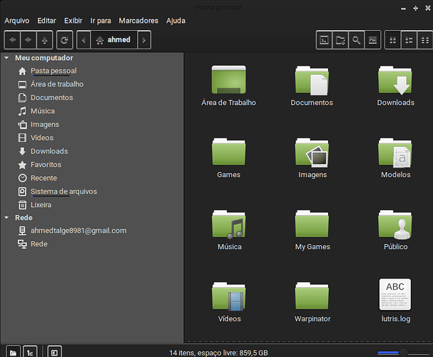
Task: Open Sistema de arquivos in sidebar
Action: tap(63, 191)
